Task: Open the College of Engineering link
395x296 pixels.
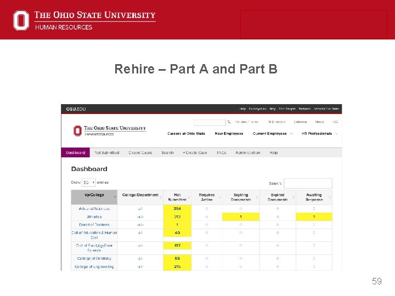Action: pos(94,266)
